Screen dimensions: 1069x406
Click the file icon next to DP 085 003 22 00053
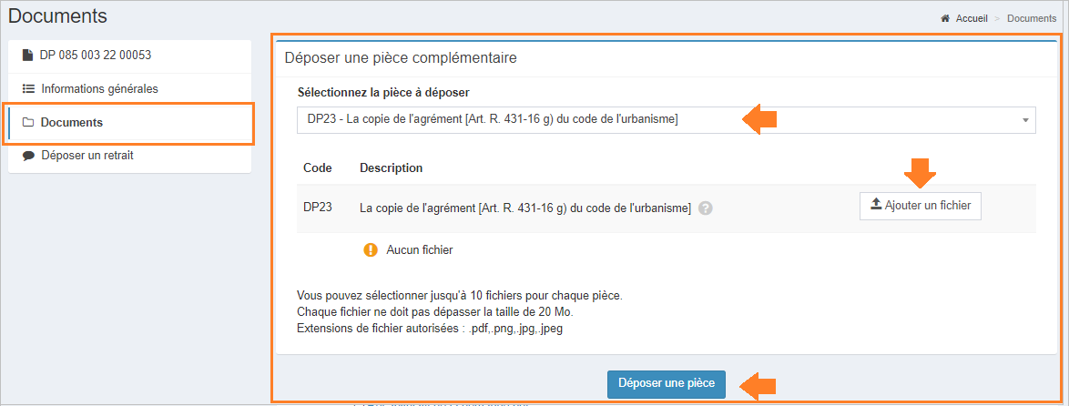27,56
